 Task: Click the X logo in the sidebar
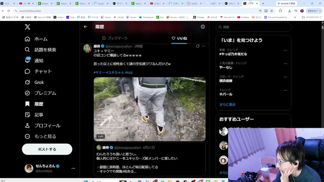pos(28,27)
